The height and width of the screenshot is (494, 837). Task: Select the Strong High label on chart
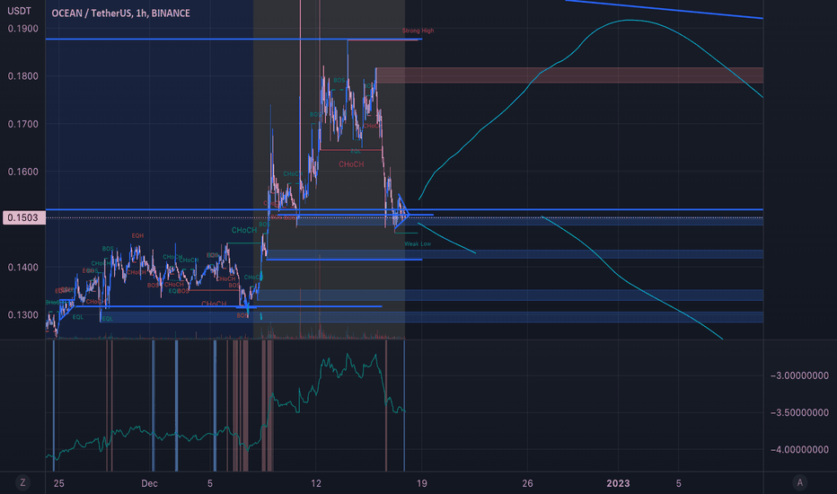418,31
